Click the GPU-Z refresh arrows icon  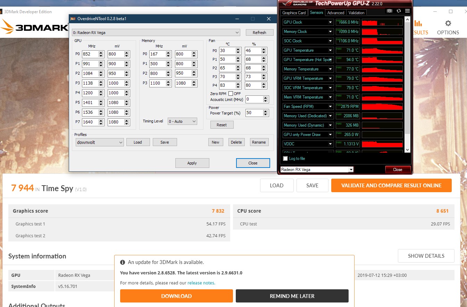399,11
